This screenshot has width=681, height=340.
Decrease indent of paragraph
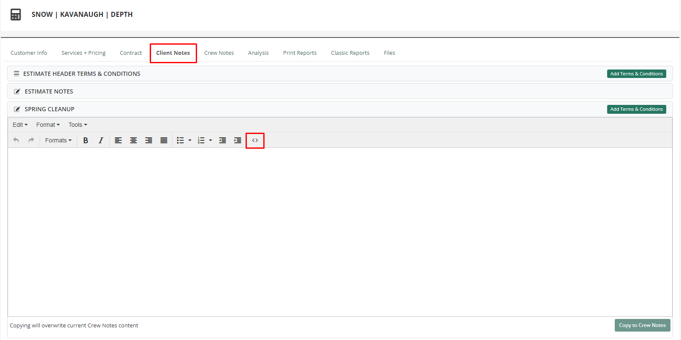[222, 140]
